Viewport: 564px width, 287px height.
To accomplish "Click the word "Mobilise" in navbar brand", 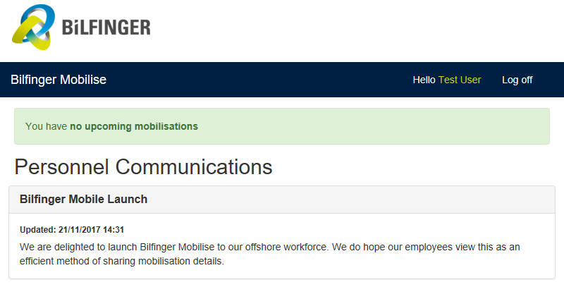I will (x=82, y=80).
